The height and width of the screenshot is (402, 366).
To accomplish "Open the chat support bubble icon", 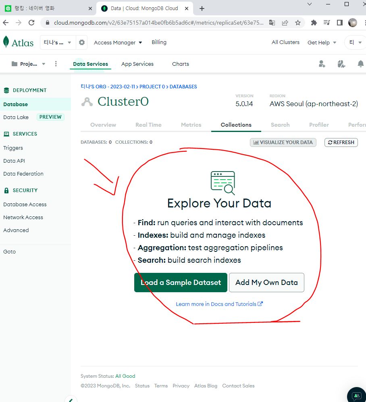I will point(357,396).
